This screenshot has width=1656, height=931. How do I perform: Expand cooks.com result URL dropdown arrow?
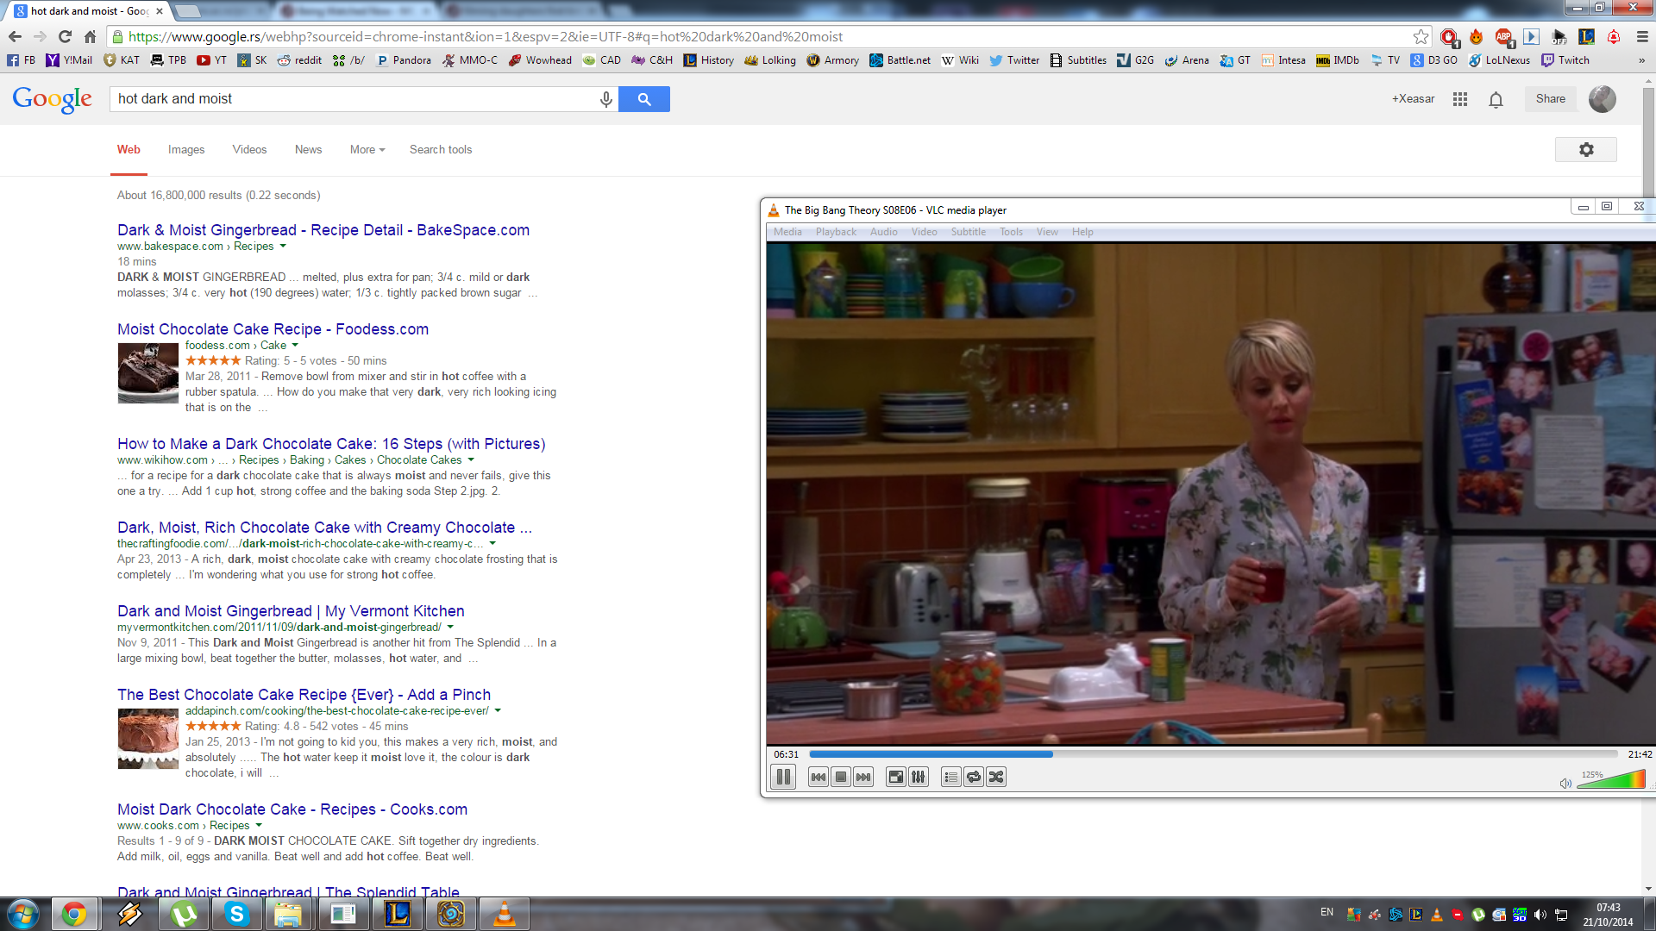[x=259, y=826]
